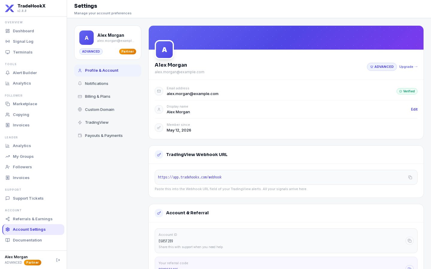
Task: Click the Support Tickets chat icon
Action: [8, 198]
